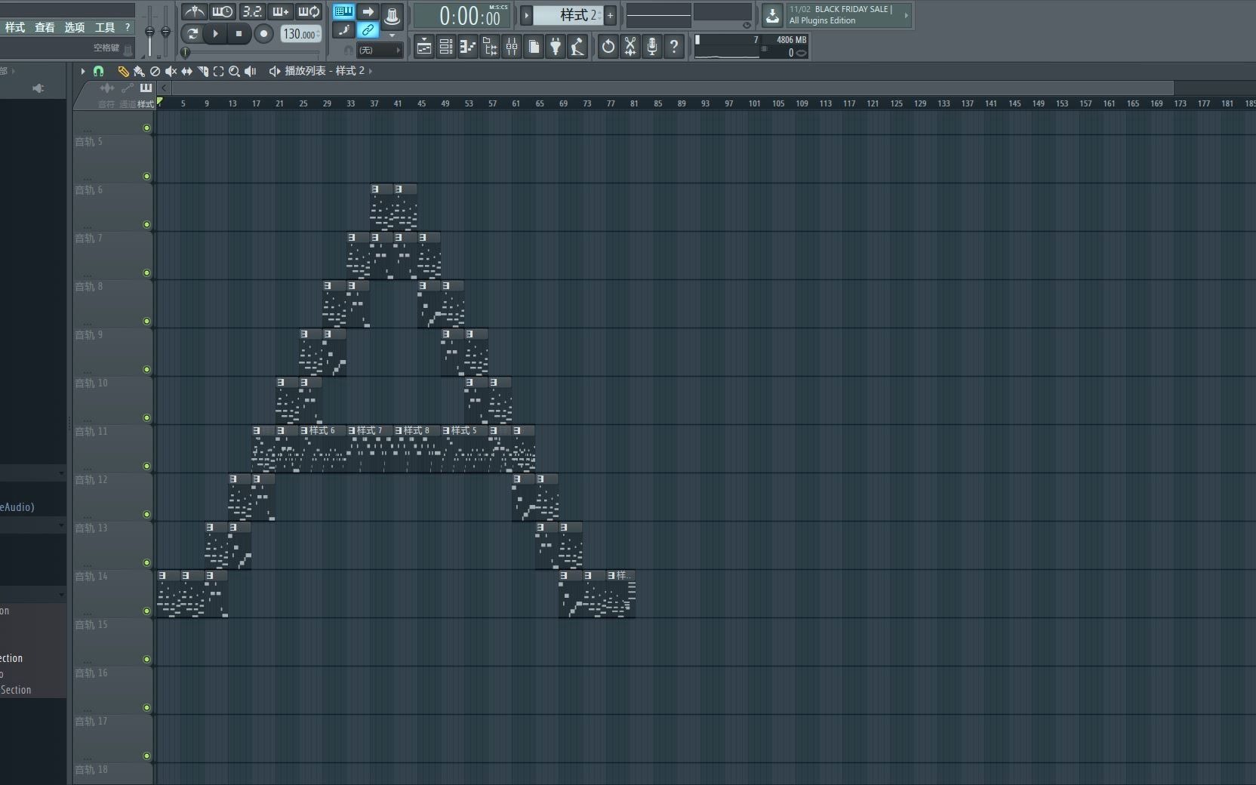Mute track 音轨 14 with its green dot
The image size is (1256, 785).
pos(146,611)
